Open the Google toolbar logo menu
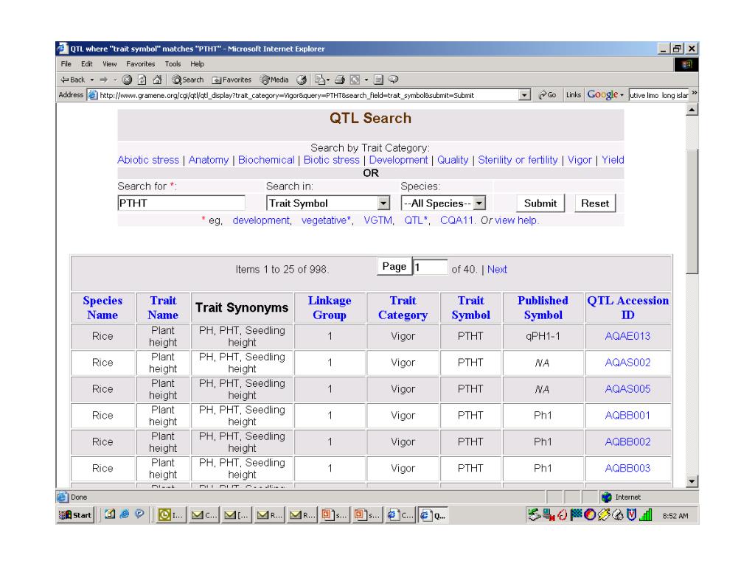This screenshot has width=755, height=566. [605, 95]
